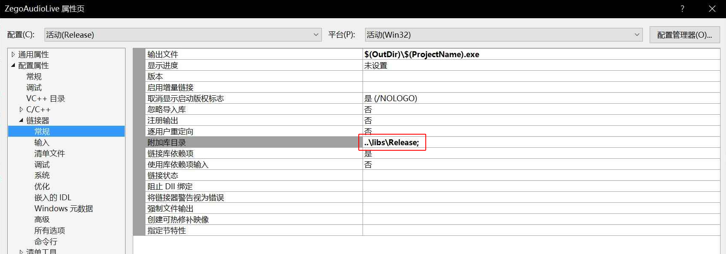Open the 所有选项 page
Screen dimensions: 726x254
[x=50, y=231]
